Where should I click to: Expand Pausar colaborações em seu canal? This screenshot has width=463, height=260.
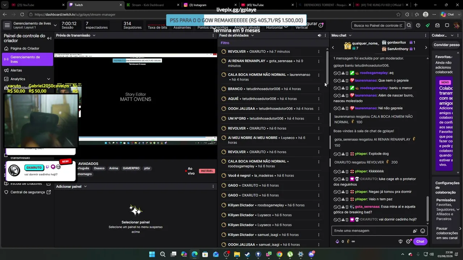460,229
